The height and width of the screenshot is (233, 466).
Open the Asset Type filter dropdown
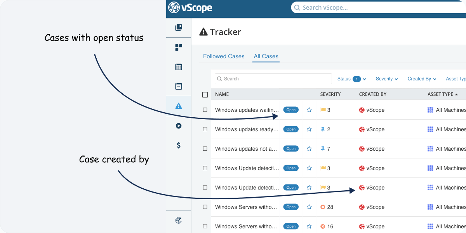(x=456, y=79)
